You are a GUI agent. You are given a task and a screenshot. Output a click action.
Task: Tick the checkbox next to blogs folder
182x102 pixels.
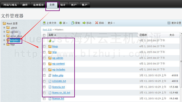44,46
